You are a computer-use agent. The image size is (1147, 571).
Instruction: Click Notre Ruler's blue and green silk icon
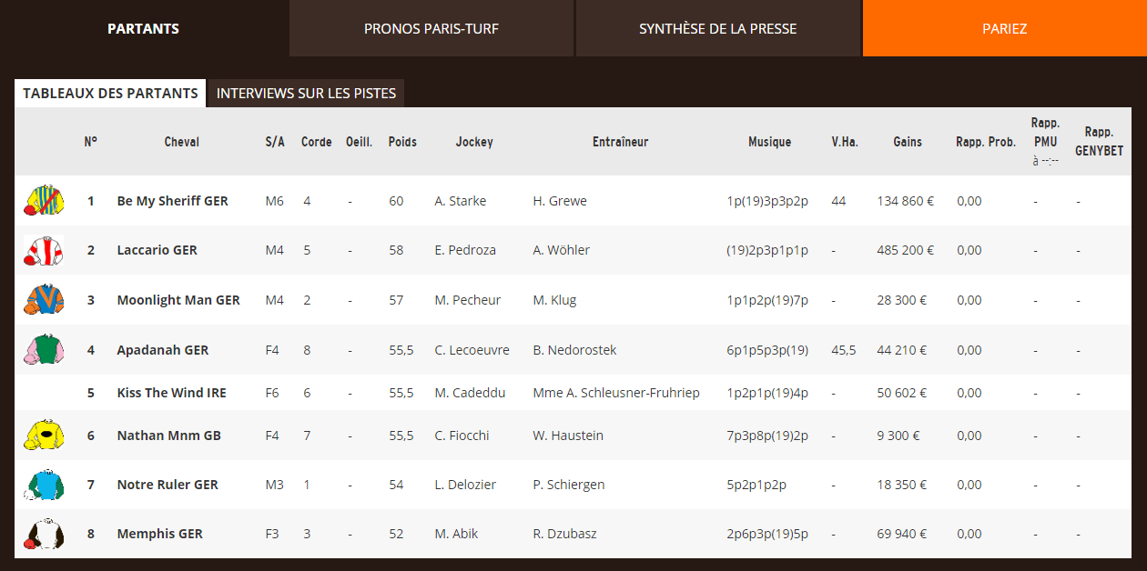coord(44,485)
